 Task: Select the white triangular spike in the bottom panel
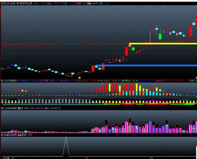66,147
